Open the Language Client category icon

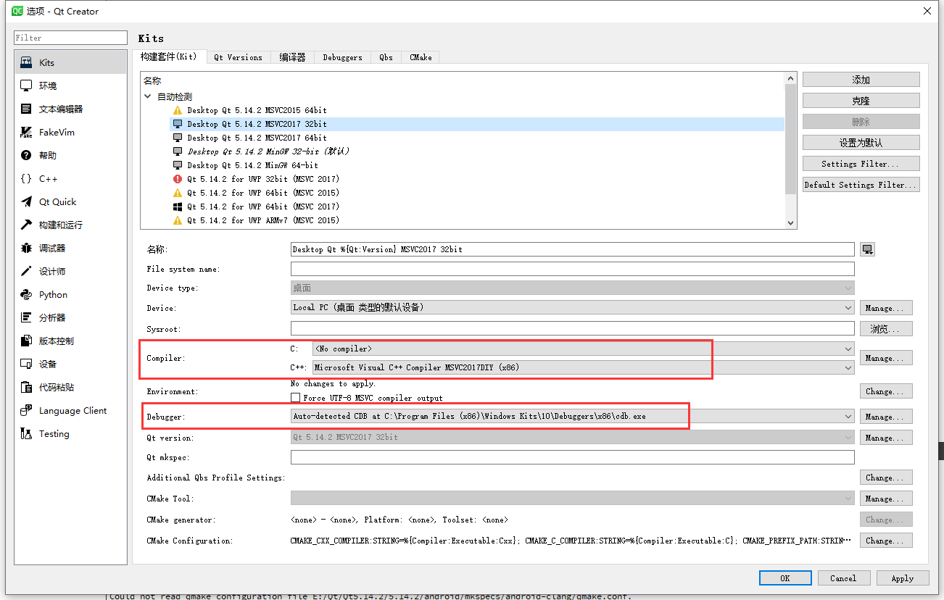pos(26,410)
